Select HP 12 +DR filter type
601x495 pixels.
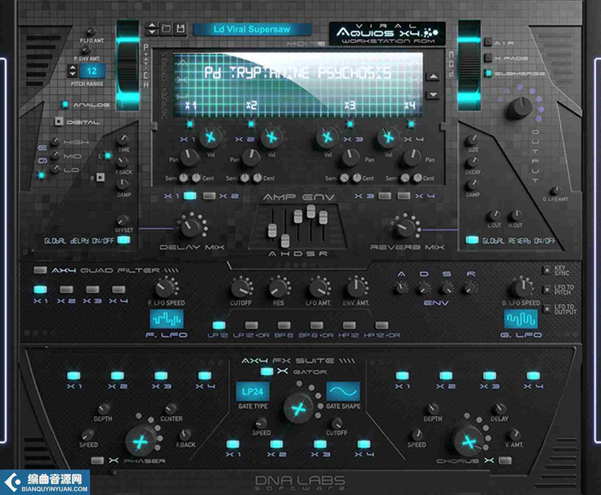[381, 325]
